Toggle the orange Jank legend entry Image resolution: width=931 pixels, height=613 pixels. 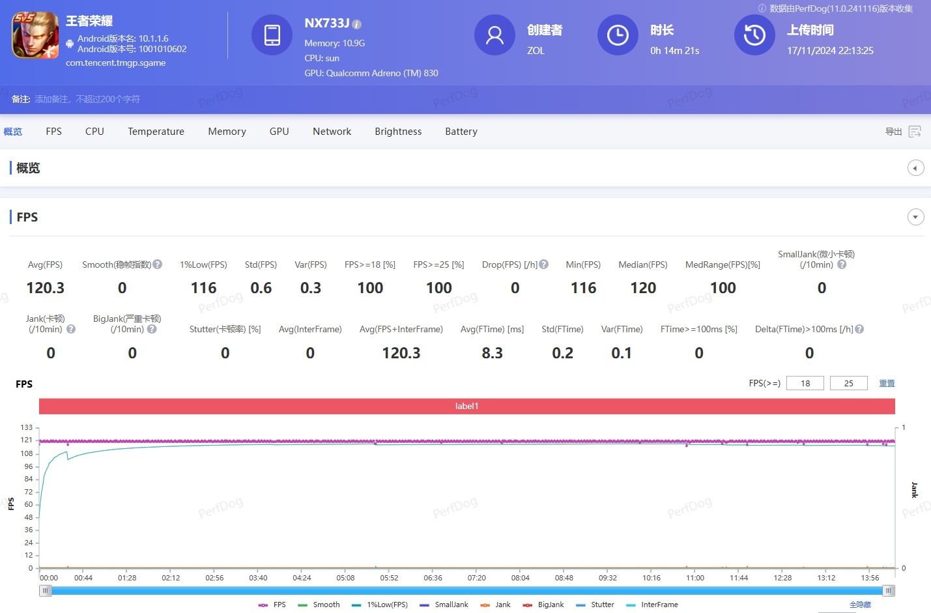pos(496,605)
